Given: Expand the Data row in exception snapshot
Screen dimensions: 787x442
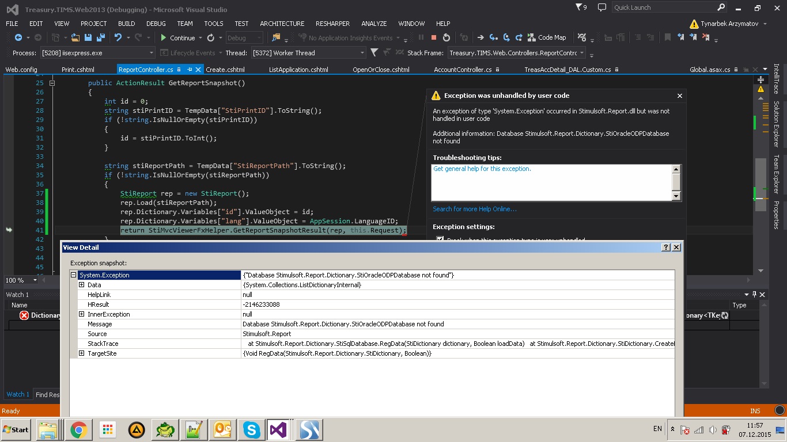Looking at the screenshot, I should tap(82, 285).
